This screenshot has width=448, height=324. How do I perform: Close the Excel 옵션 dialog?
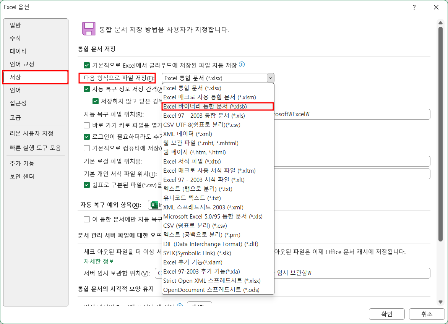[436, 7]
